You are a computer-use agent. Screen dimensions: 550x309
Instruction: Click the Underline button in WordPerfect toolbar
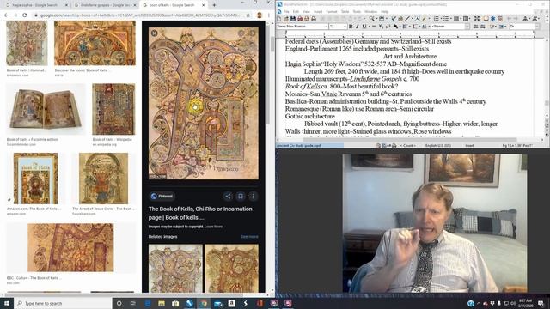pos(364,27)
